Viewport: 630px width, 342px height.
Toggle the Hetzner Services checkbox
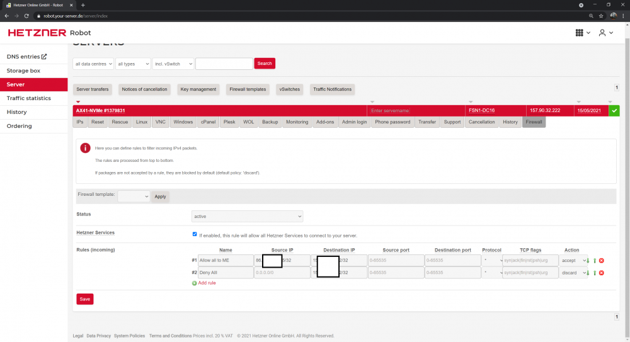point(195,234)
